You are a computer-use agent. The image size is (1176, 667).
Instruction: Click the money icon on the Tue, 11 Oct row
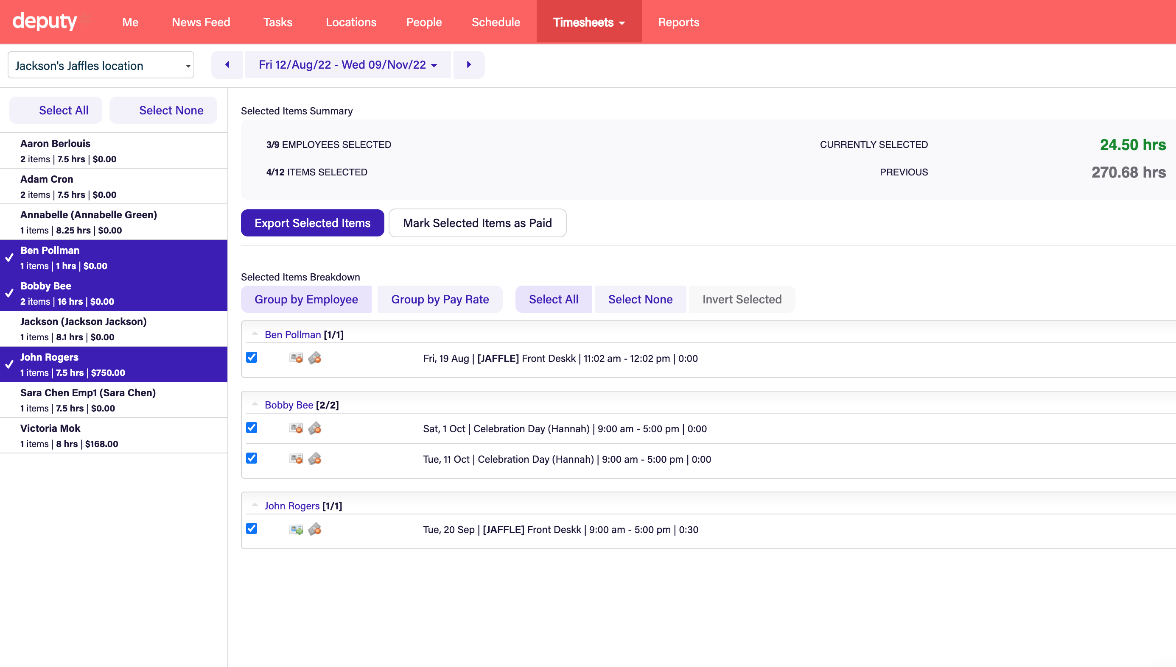[x=314, y=459]
